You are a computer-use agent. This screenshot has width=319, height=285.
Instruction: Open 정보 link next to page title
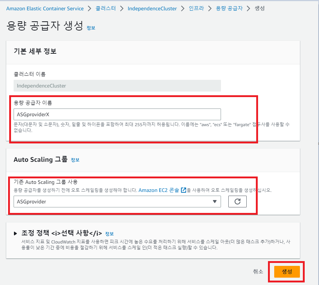91,28
